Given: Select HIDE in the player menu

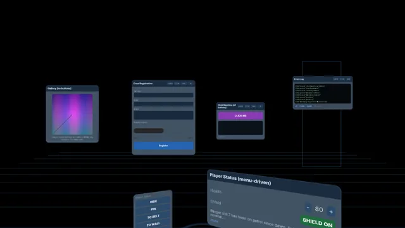Looking at the screenshot, I should coord(153,201).
